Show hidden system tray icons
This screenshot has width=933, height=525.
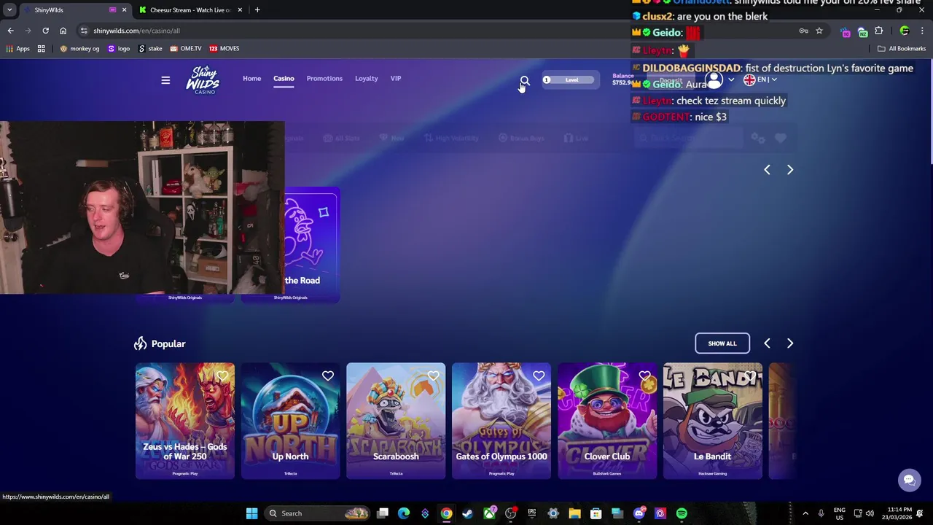tap(805, 513)
